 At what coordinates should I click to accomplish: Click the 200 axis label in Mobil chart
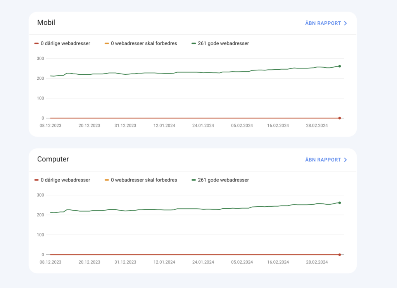pos(40,78)
